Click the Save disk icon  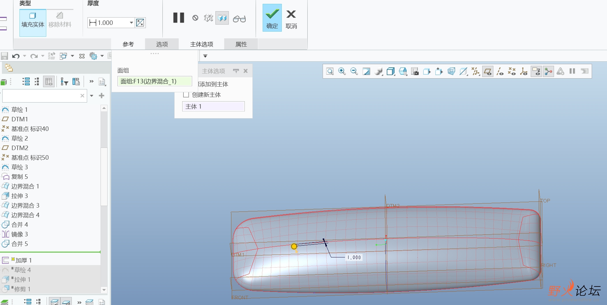(x=4, y=56)
